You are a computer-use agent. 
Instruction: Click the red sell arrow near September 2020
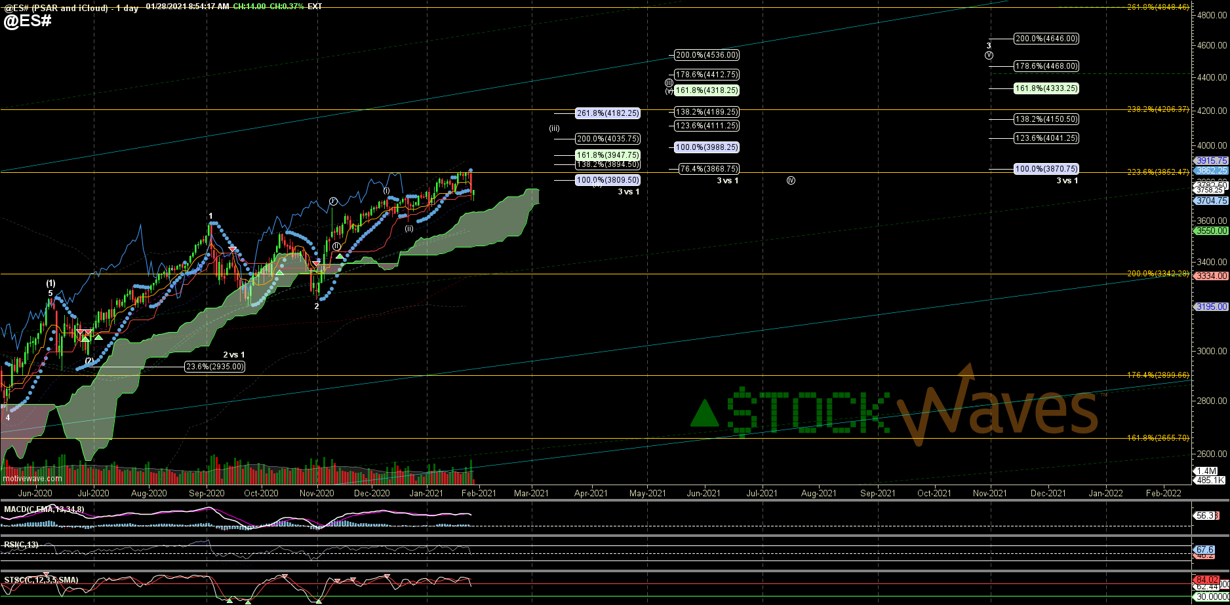pyautogui.click(x=232, y=249)
